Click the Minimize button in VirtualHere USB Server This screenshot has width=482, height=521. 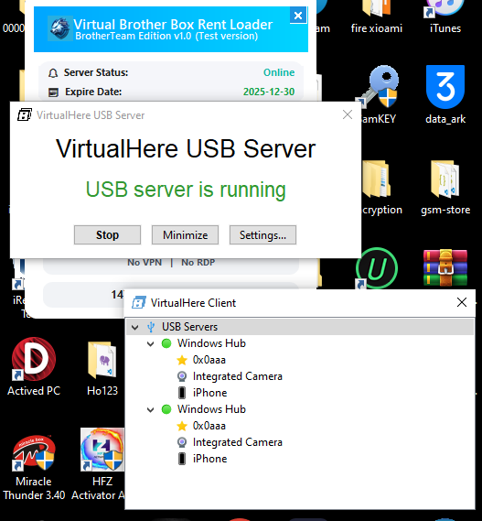coord(185,235)
